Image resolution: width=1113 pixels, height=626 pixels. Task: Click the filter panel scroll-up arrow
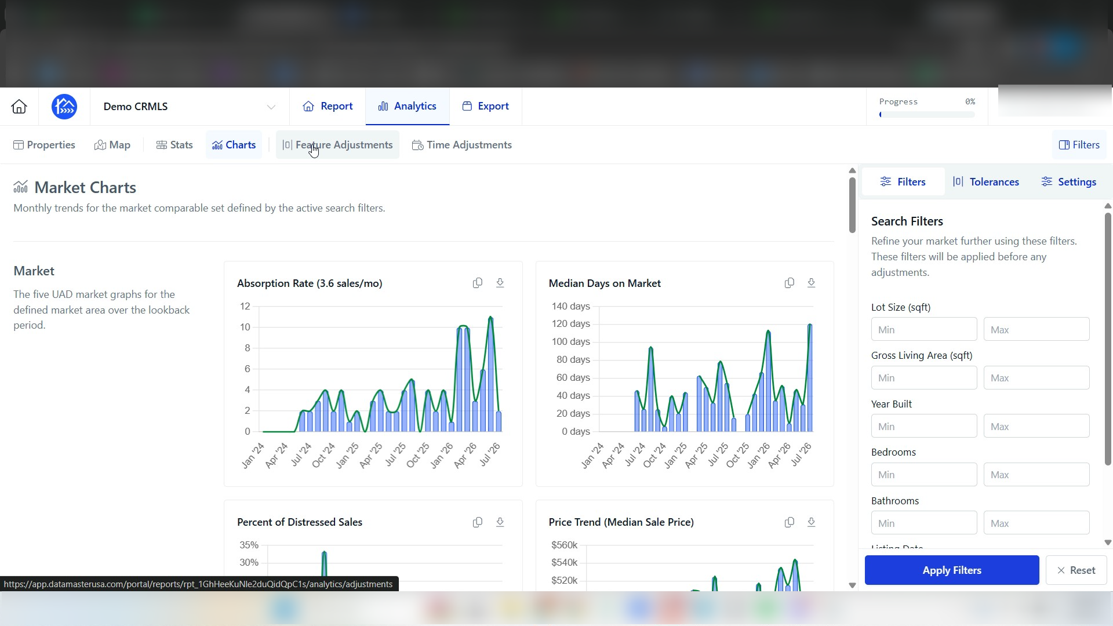click(x=1108, y=206)
